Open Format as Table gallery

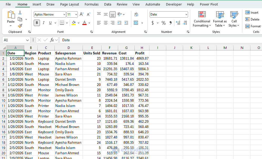(220, 19)
